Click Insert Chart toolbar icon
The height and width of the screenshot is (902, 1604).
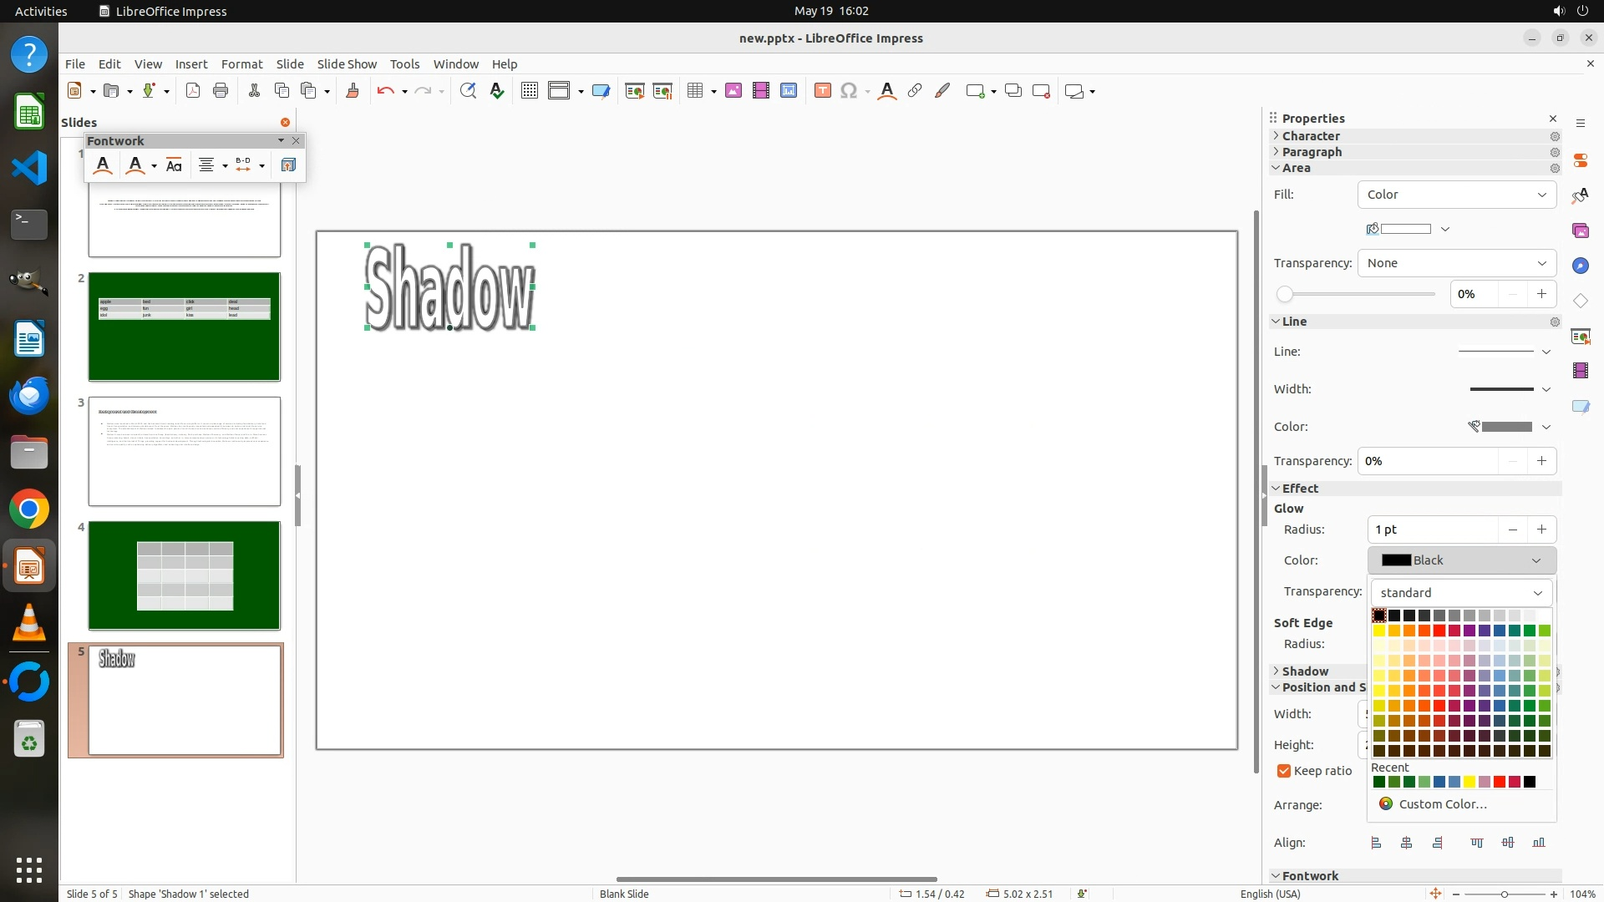coord(789,91)
